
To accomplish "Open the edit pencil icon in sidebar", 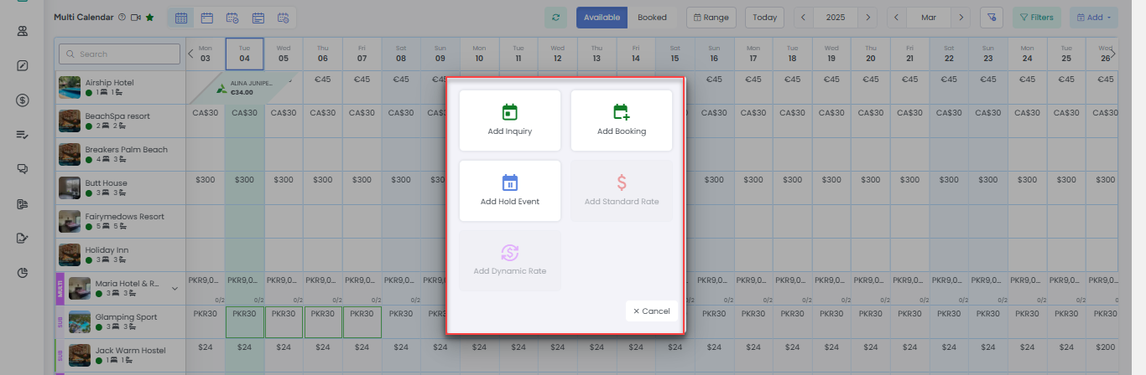I will point(23,65).
